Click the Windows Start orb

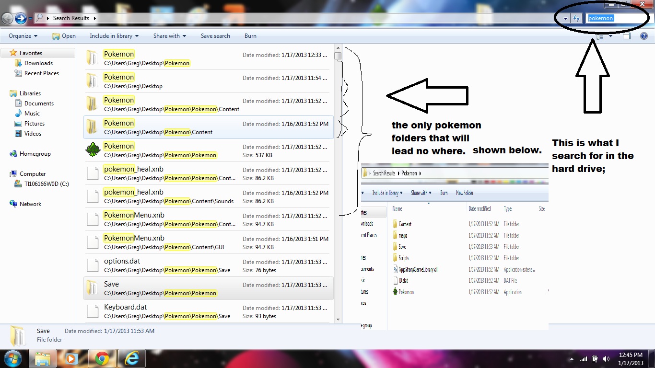click(x=12, y=358)
